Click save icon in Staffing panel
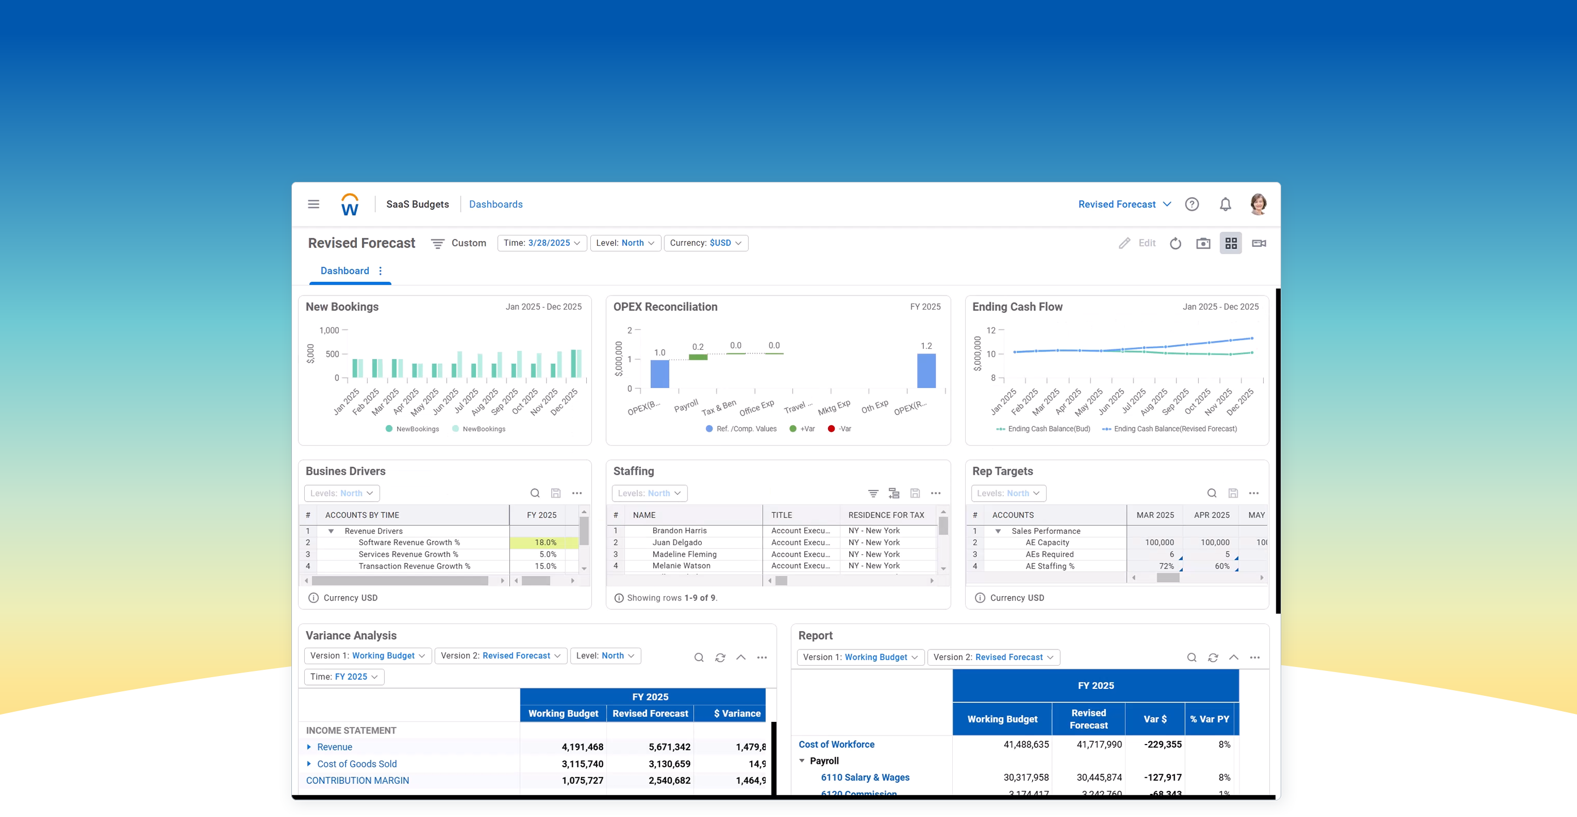This screenshot has width=1577, height=817. 915,493
